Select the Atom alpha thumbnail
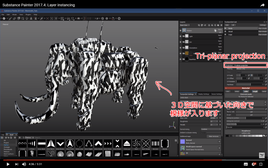 coord(136,143)
